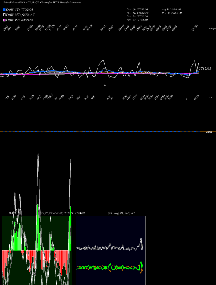Click the green +DI line in ADX panel
The image size is (216, 285).
[x=109, y=267]
